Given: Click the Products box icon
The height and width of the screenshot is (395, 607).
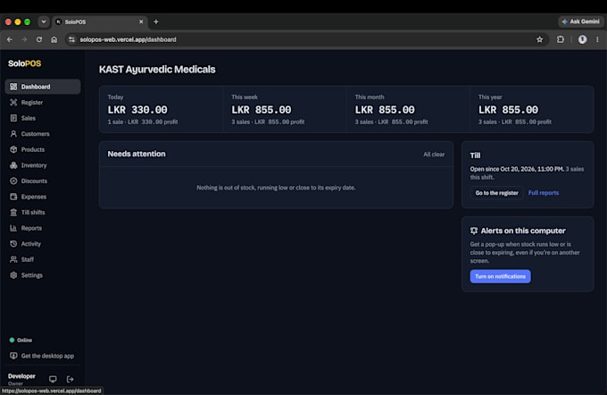Looking at the screenshot, I should click(13, 149).
